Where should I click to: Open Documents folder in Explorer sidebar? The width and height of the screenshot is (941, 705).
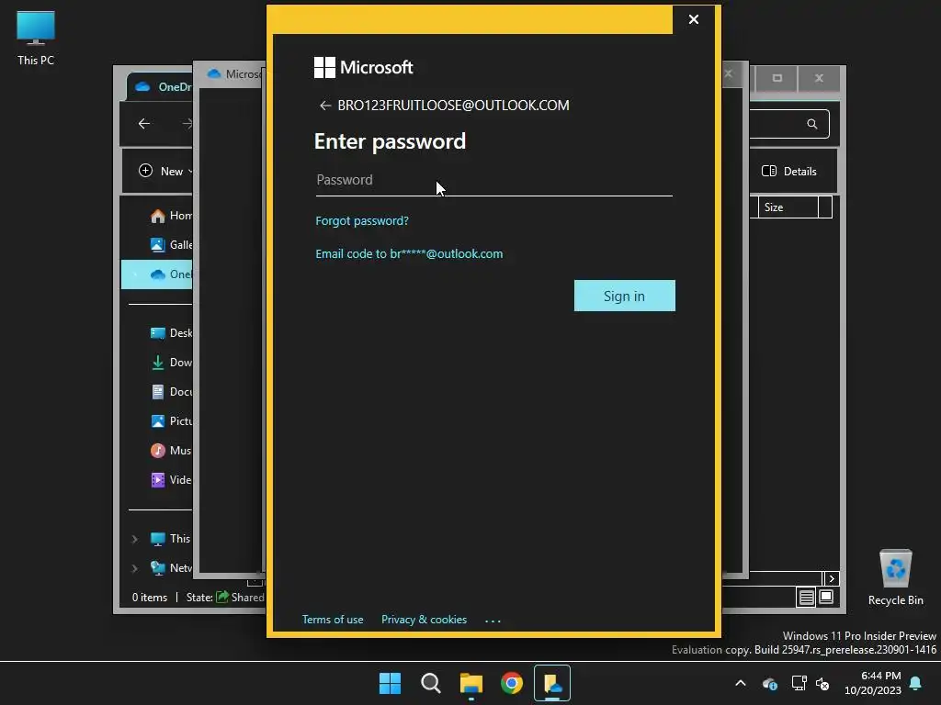pyautogui.click(x=171, y=391)
